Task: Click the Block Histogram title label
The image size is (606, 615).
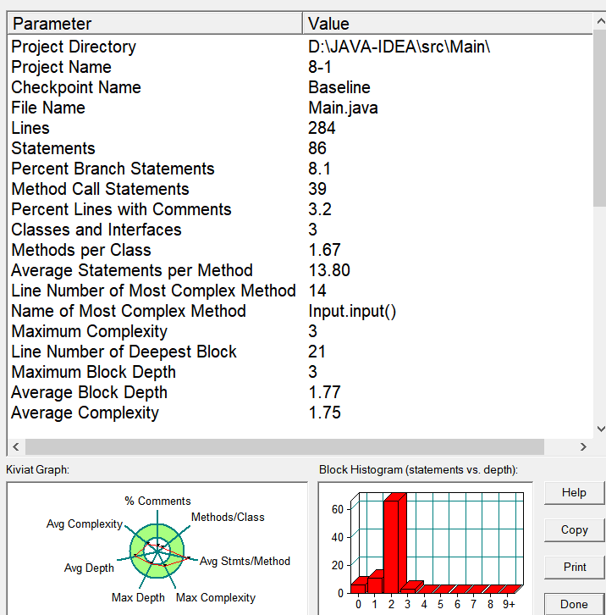Action: click(418, 470)
